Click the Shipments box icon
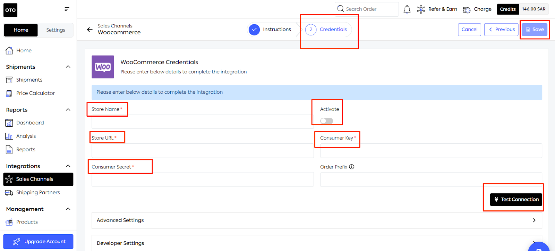 pyautogui.click(x=9, y=80)
